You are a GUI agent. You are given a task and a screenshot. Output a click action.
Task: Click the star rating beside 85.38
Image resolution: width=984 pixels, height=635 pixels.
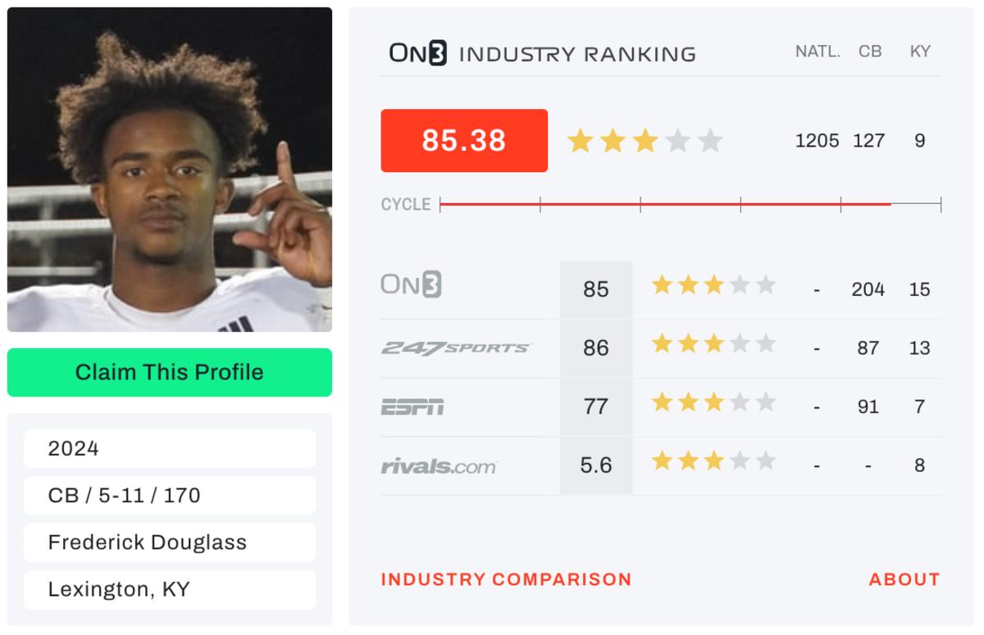pos(645,141)
